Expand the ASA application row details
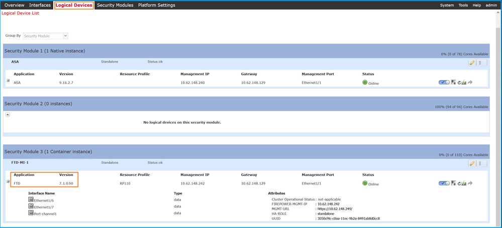This screenshot has width=502, height=228. (8, 80)
